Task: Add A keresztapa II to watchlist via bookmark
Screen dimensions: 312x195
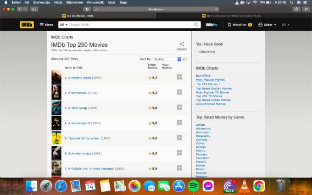Action: pos(179,123)
